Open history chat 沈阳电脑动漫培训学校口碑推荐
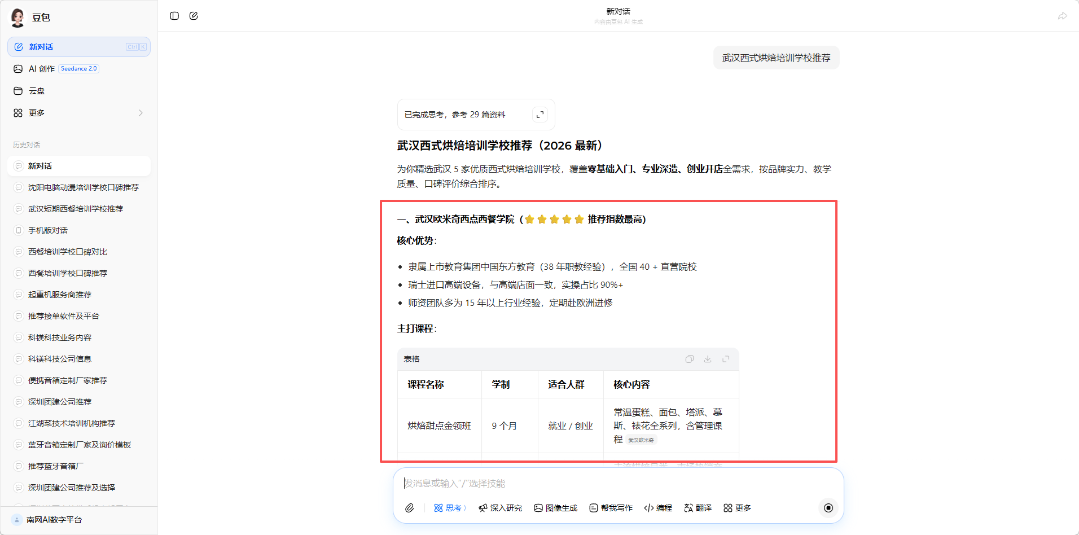 point(83,187)
